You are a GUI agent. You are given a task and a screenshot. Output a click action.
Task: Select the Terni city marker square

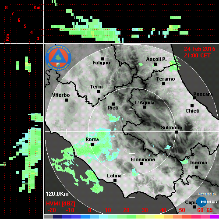tap(99, 92)
